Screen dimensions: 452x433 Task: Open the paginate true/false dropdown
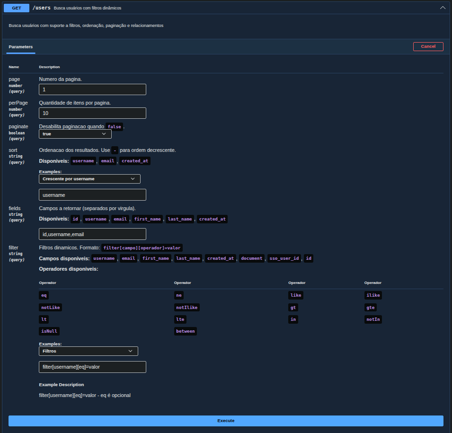coord(75,134)
